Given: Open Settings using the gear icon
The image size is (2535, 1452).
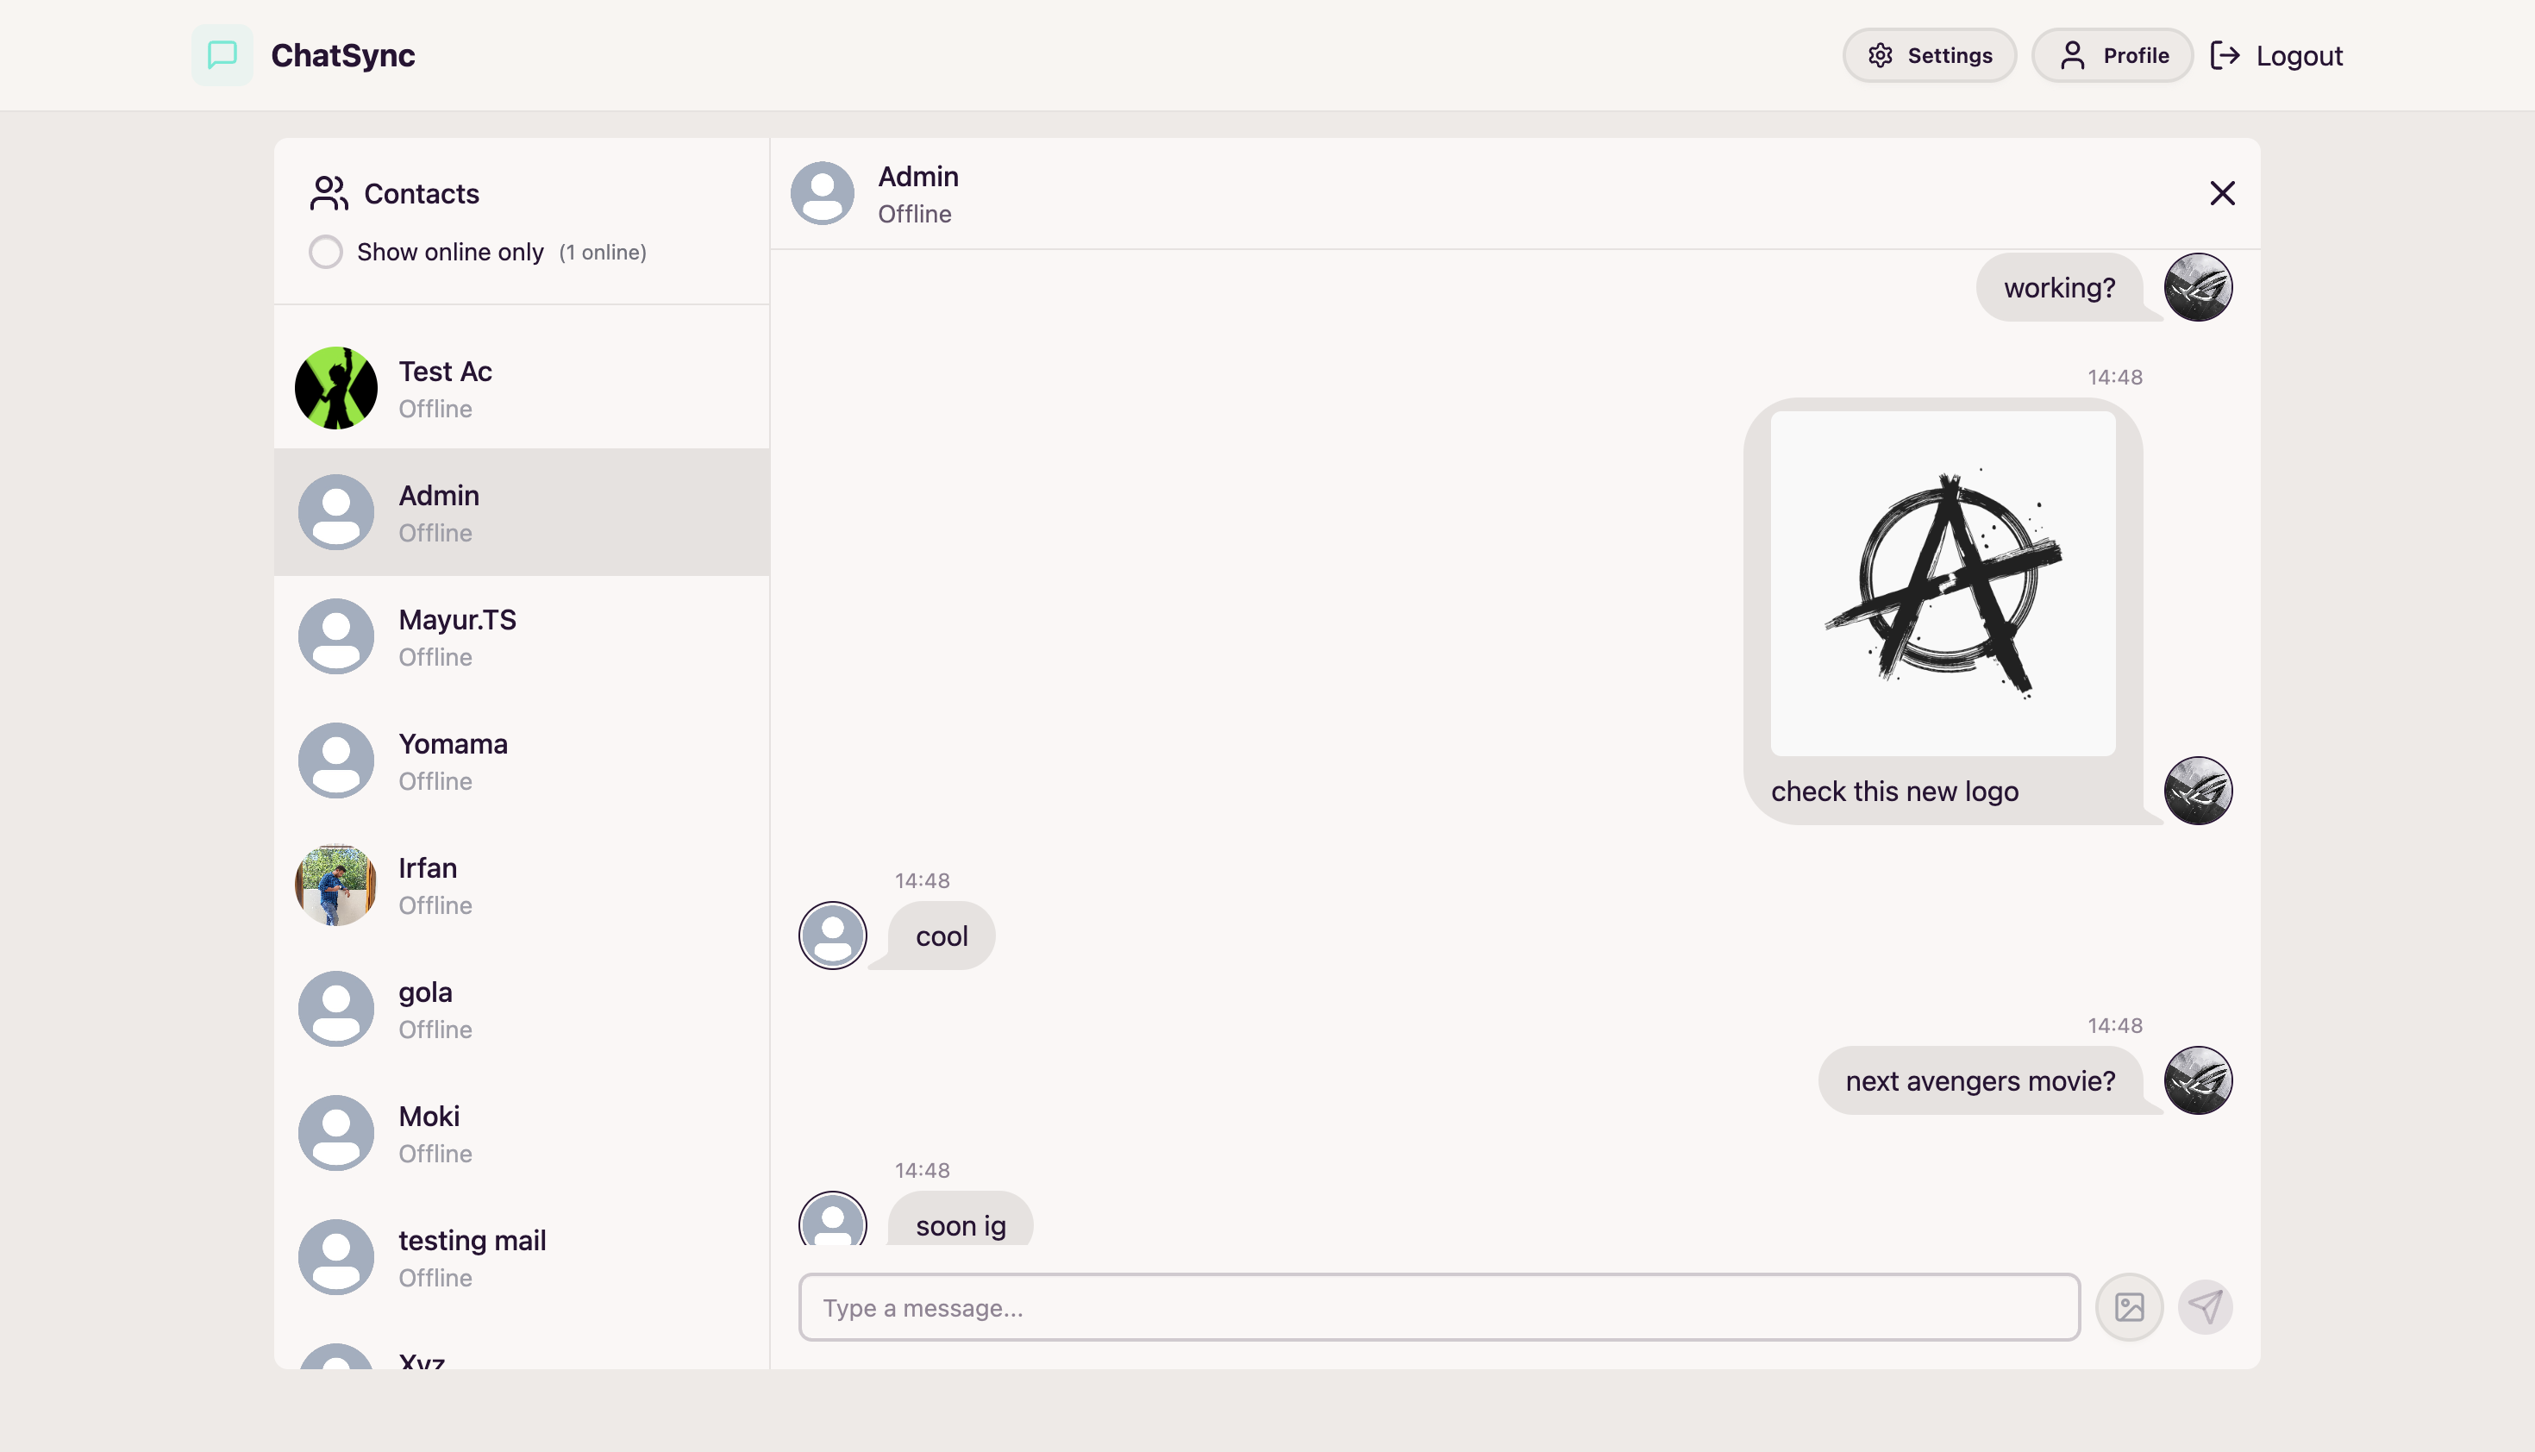Looking at the screenshot, I should (1881, 56).
